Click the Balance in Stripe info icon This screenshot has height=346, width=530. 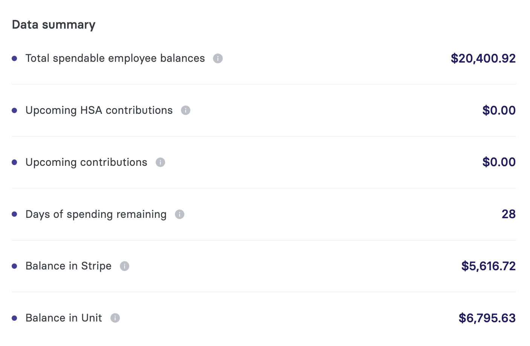[124, 266]
